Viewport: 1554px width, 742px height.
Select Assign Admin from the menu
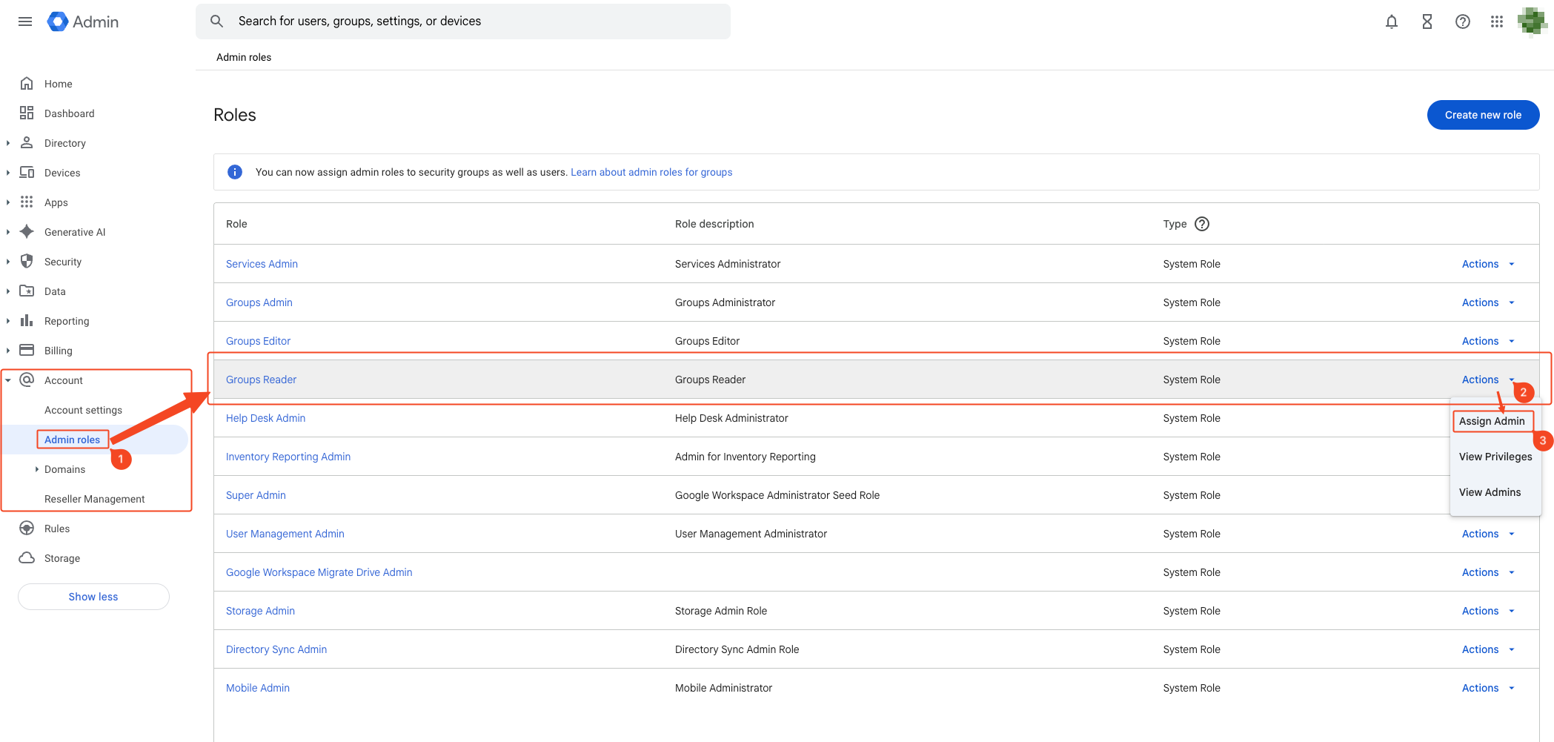[1491, 421]
